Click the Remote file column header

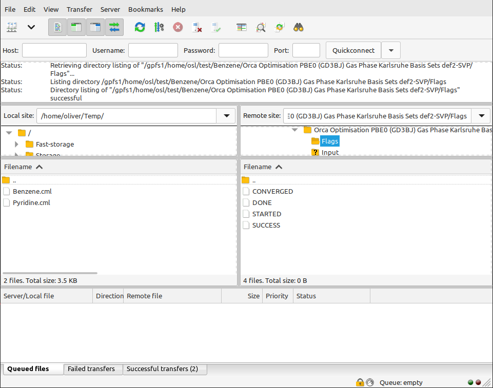pos(172,296)
